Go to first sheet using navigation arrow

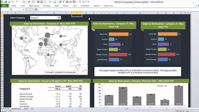tap(2, 109)
